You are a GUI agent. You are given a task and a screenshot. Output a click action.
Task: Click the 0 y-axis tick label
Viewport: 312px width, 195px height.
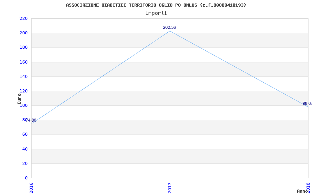[26, 178]
